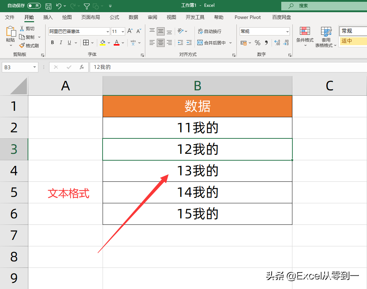The width and height of the screenshot is (367, 289).
Task: Toggle Bold formatting
Action: pyautogui.click(x=52, y=42)
